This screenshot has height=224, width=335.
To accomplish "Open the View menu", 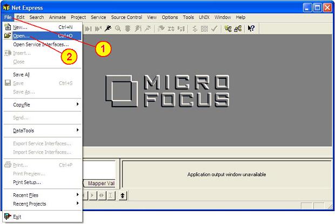I will (152, 17).
